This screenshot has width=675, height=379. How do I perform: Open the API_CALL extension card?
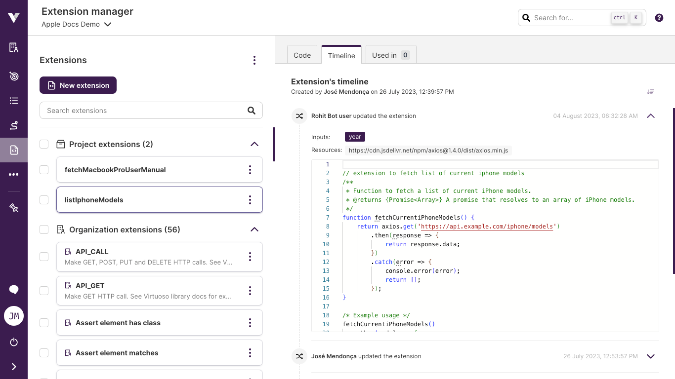[x=160, y=257]
